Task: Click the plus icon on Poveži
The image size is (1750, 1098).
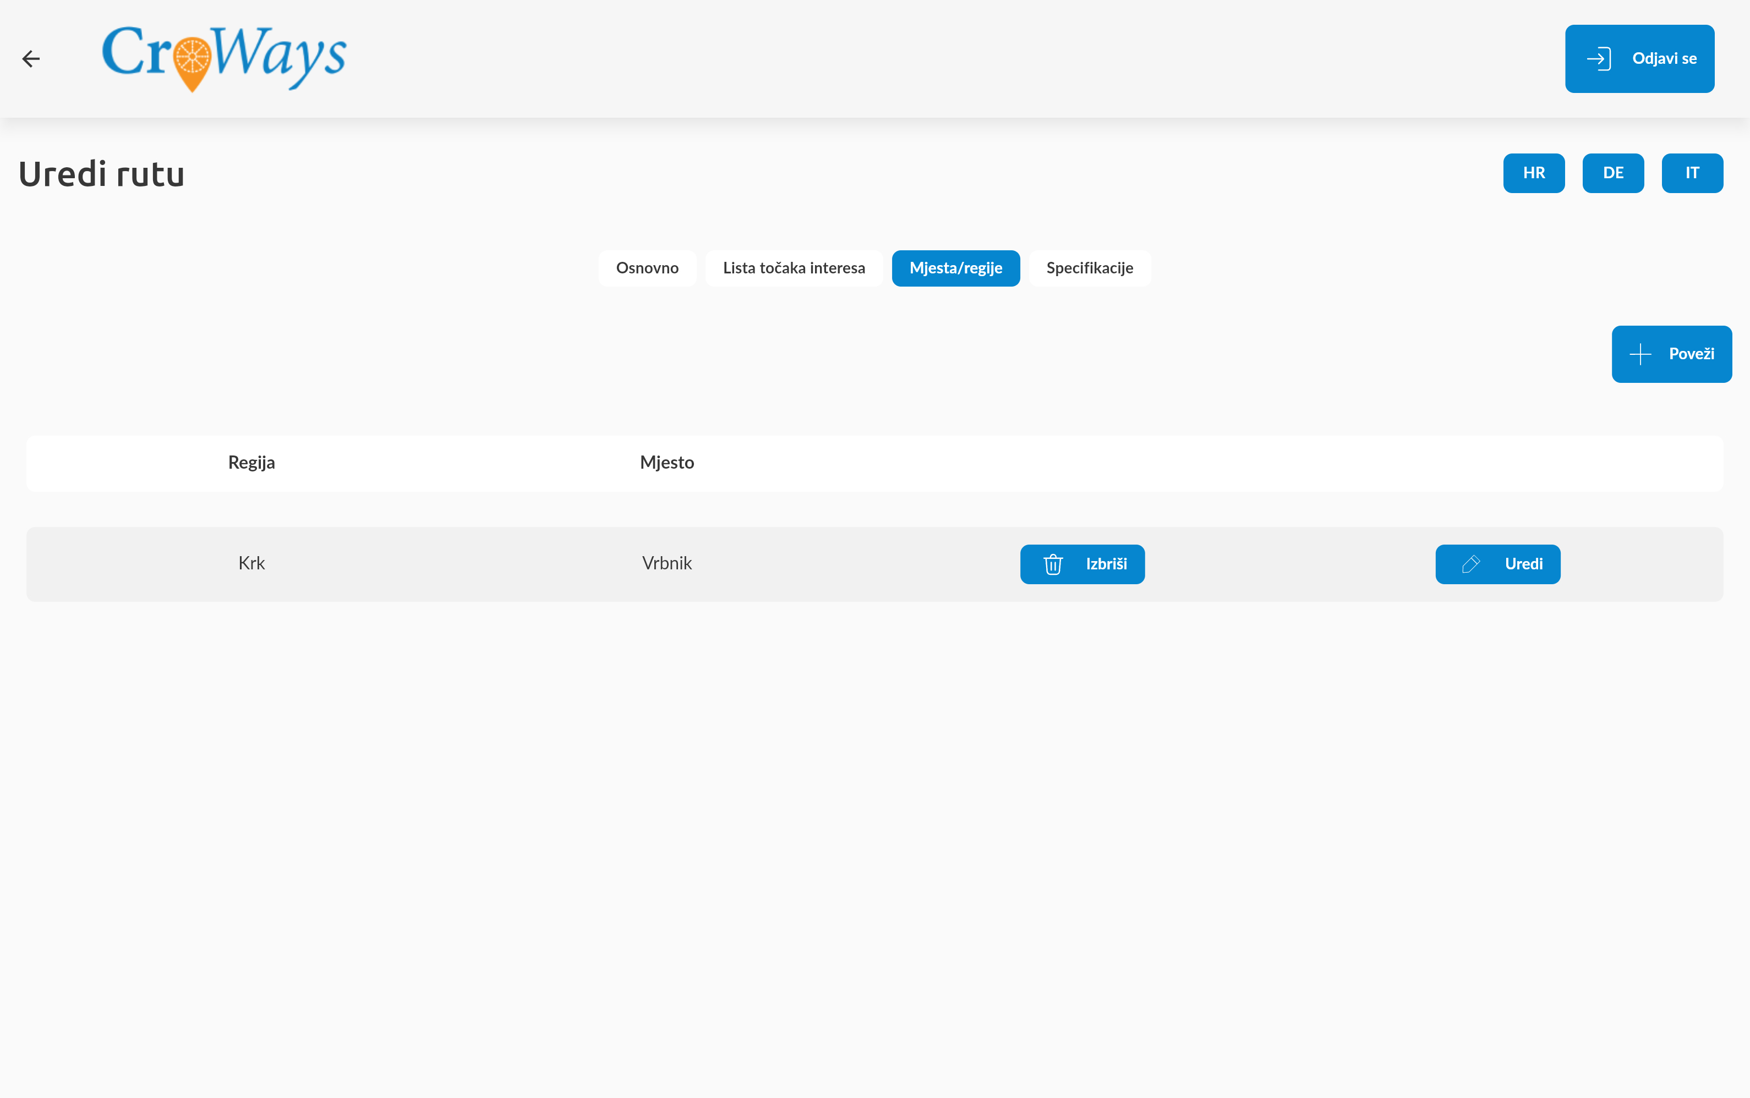Action: click(1639, 354)
